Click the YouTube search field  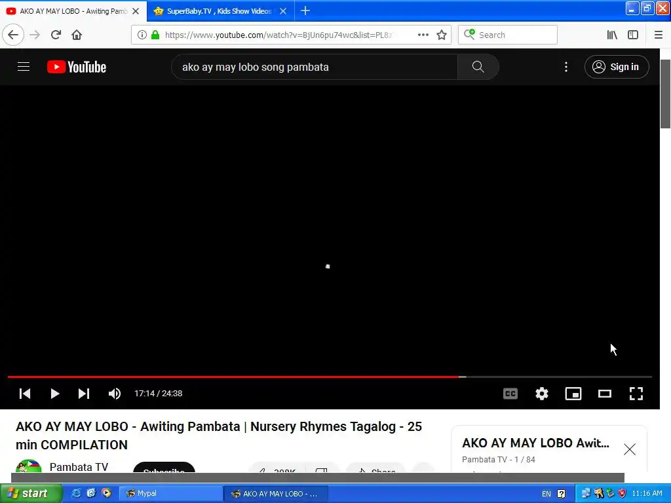(x=315, y=67)
